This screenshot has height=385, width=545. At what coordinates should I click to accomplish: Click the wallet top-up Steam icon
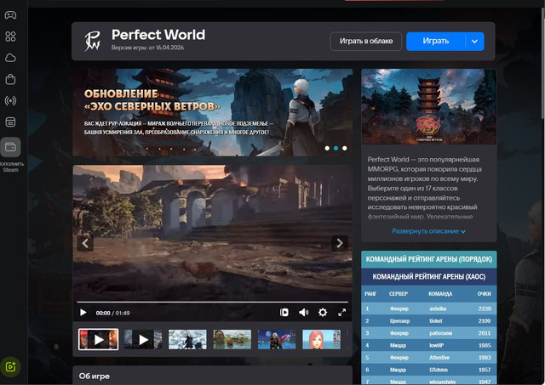(11, 147)
